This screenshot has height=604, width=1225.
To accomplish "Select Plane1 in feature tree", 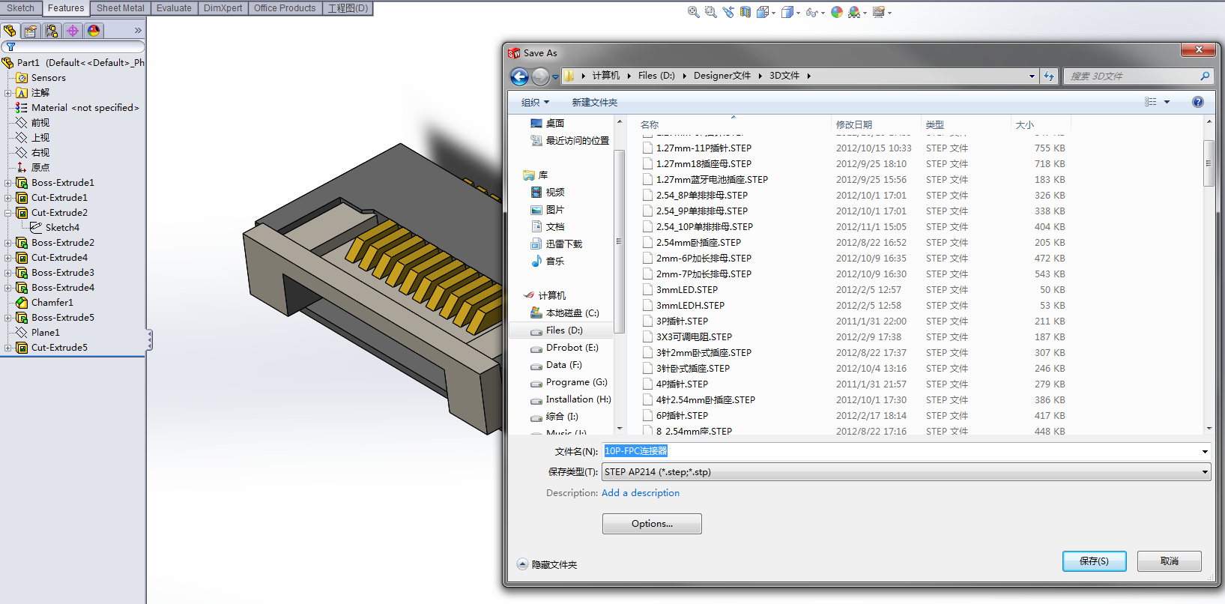I will pos(45,333).
